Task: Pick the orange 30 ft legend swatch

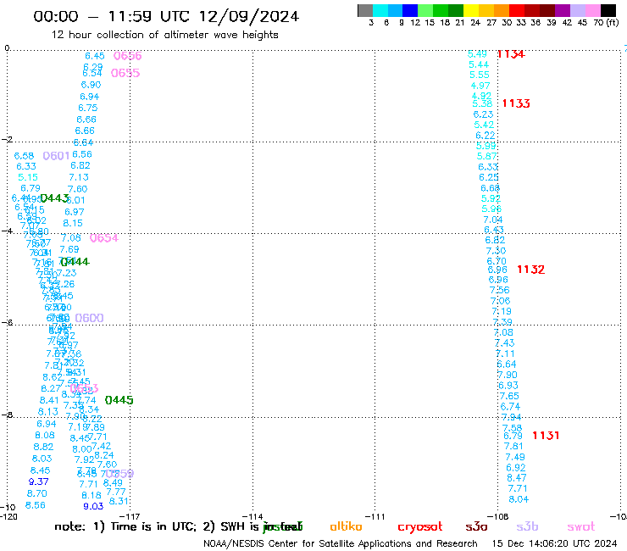Action: pyautogui.click(x=502, y=10)
